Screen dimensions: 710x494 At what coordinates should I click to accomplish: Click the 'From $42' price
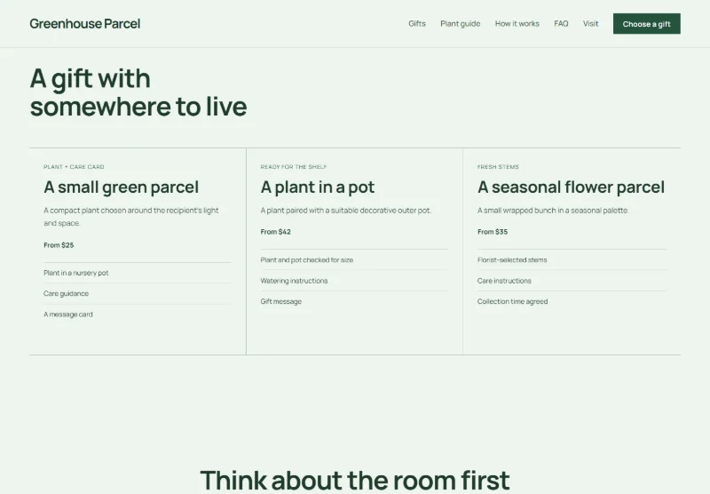276,232
